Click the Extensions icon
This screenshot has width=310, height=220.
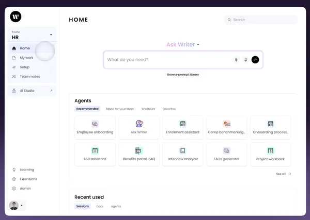[14, 179]
